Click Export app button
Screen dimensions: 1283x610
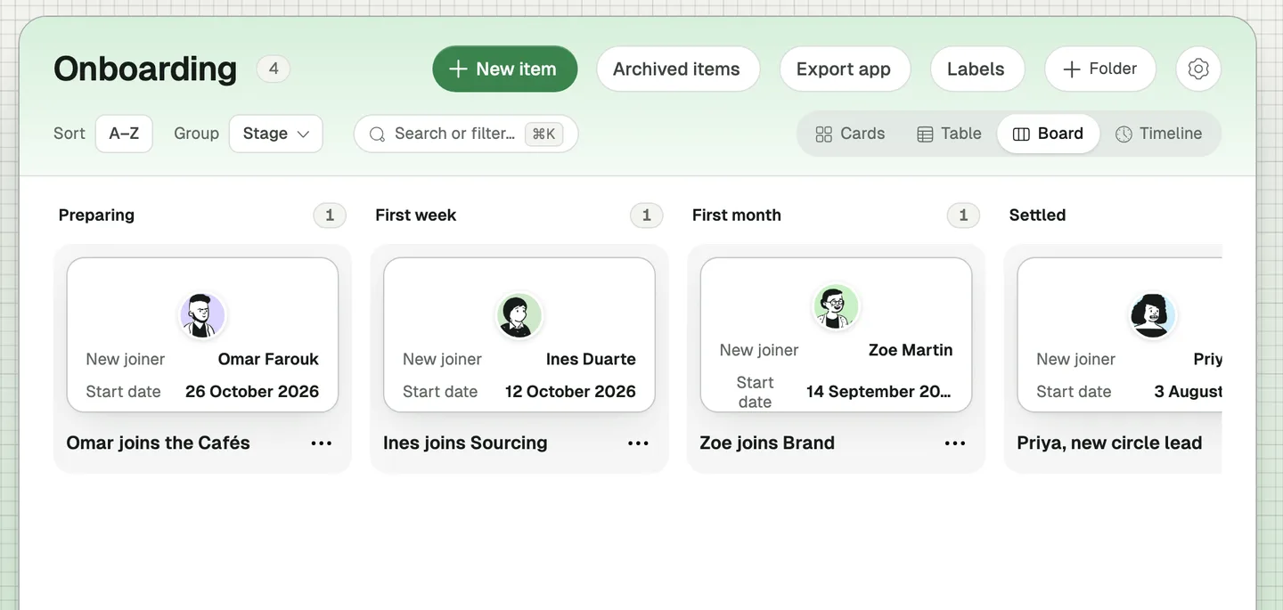[844, 69]
